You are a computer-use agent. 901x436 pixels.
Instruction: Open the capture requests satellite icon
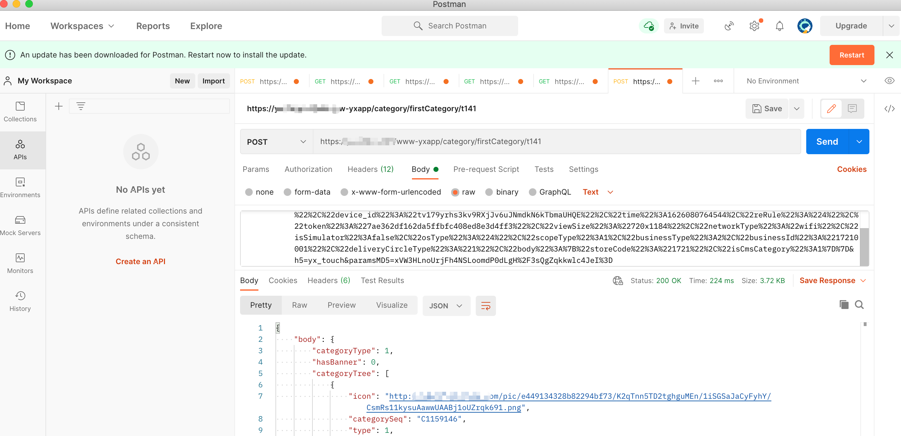pyautogui.click(x=729, y=26)
